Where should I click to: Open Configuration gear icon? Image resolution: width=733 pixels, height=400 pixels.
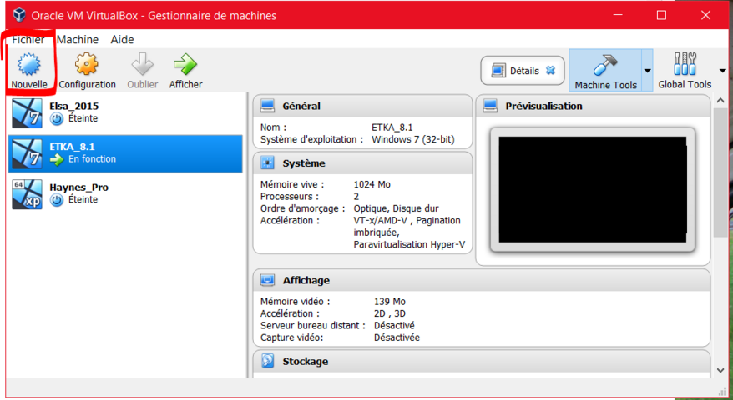87,64
